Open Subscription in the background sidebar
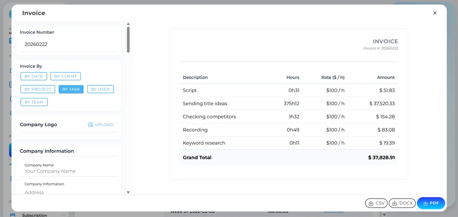458x217 pixels. click(x=35, y=215)
